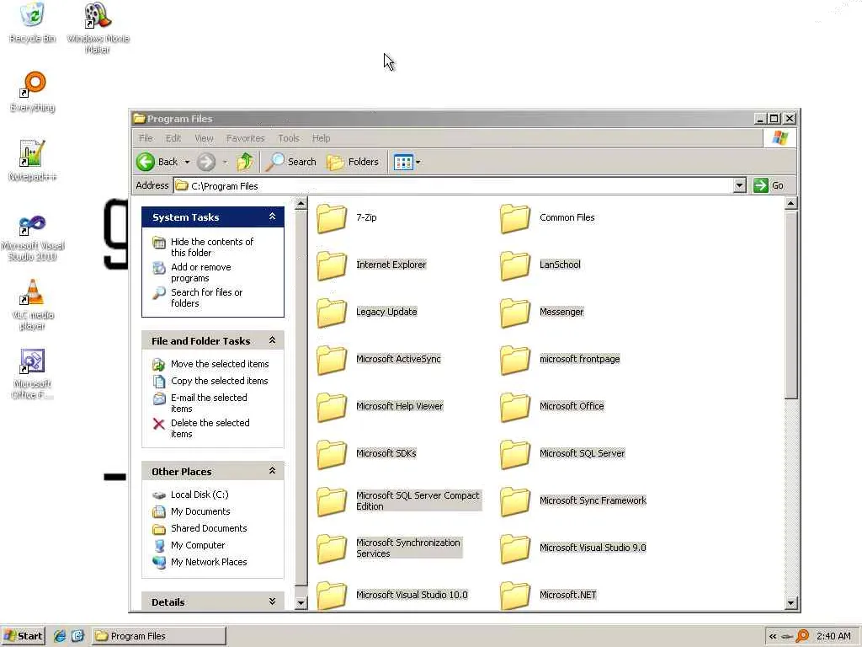Select Microsoft Synchronization Services folder
The image size is (862, 647).
pyautogui.click(x=332, y=548)
